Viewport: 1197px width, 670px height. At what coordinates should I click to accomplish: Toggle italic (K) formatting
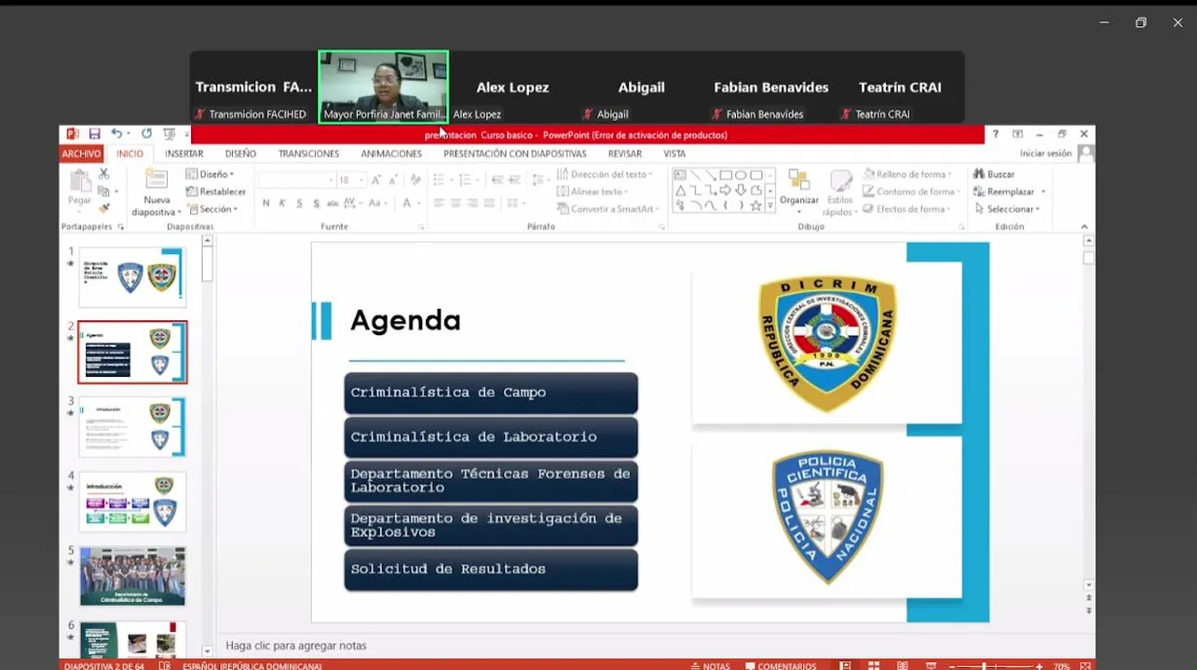pyautogui.click(x=283, y=203)
